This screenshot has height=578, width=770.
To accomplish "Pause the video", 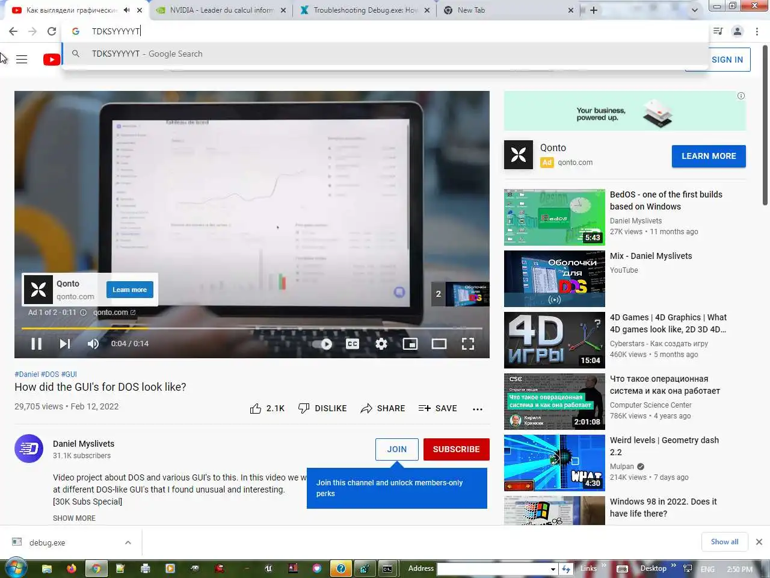I will [x=36, y=344].
